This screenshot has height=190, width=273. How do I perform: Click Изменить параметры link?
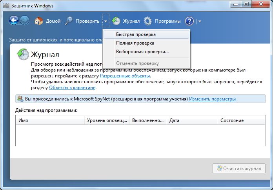(x=212, y=99)
